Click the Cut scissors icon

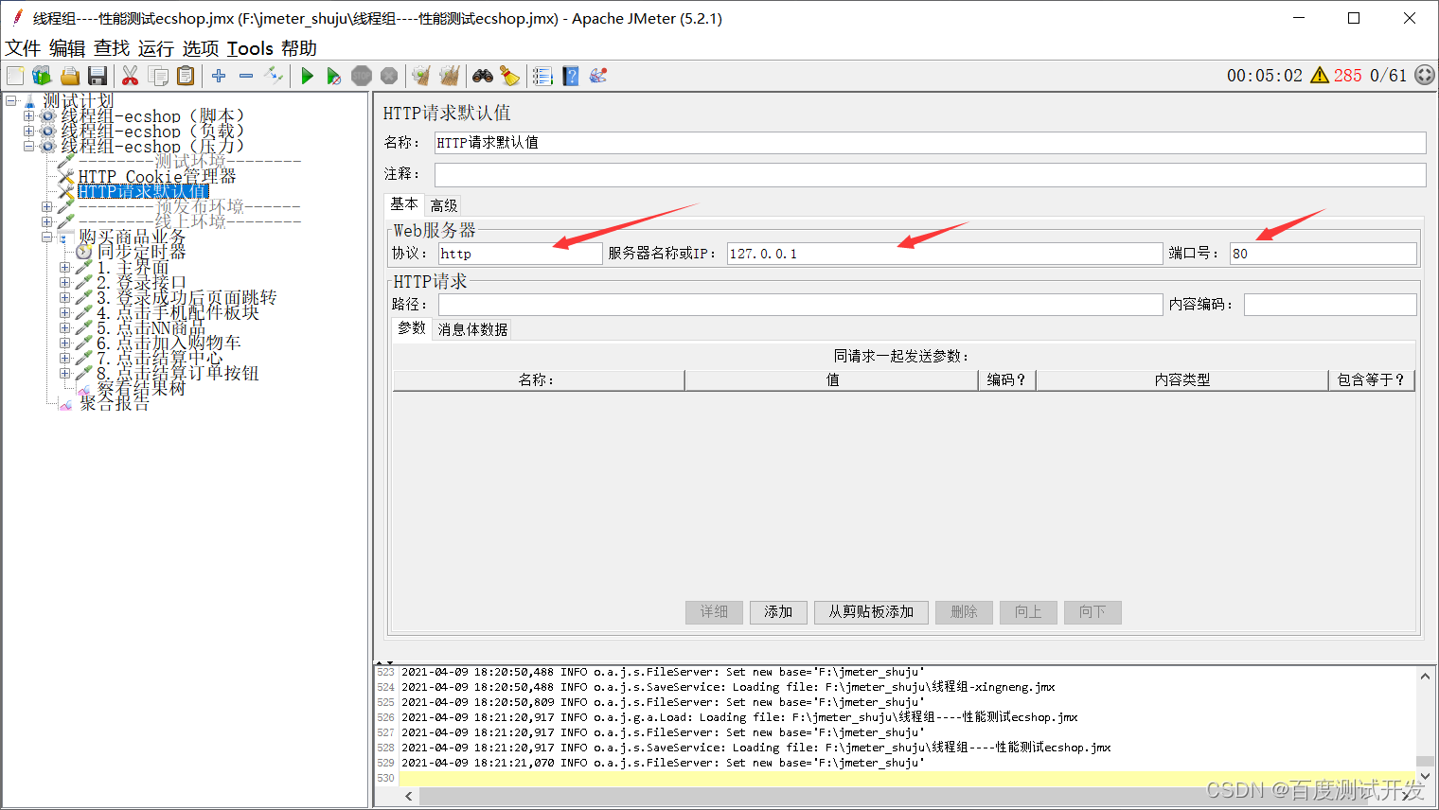pyautogui.click(x=131, y=76)
